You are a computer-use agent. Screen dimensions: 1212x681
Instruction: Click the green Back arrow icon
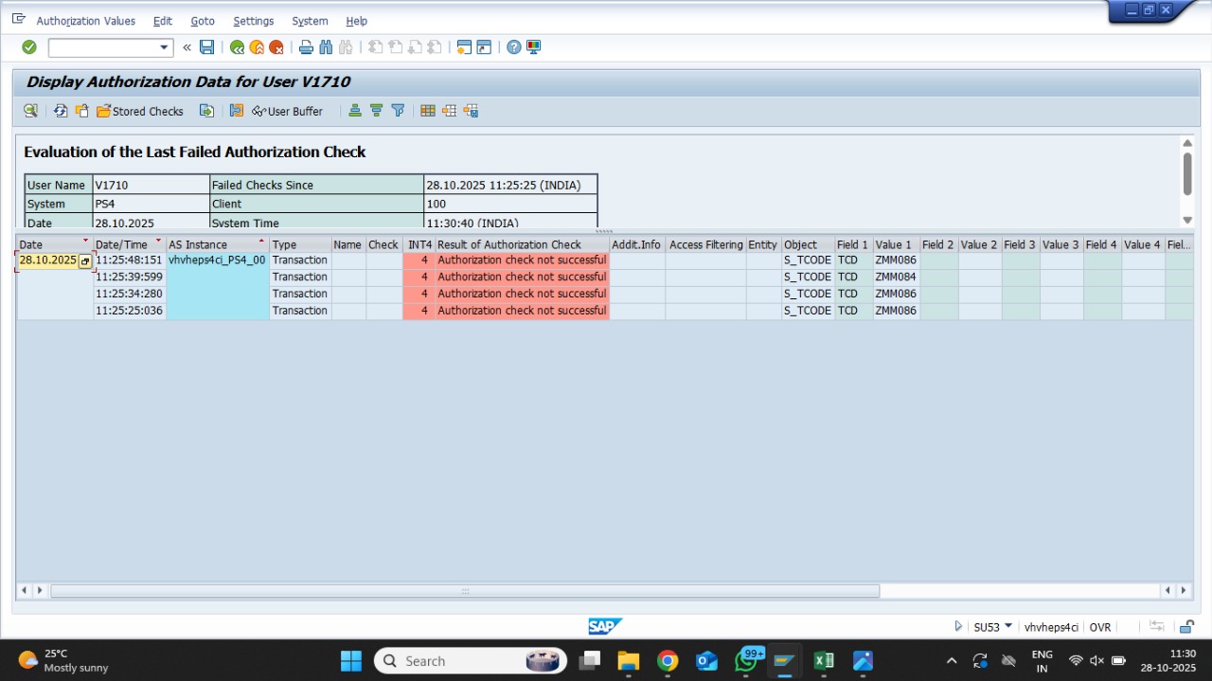click(x=237, y=47)
